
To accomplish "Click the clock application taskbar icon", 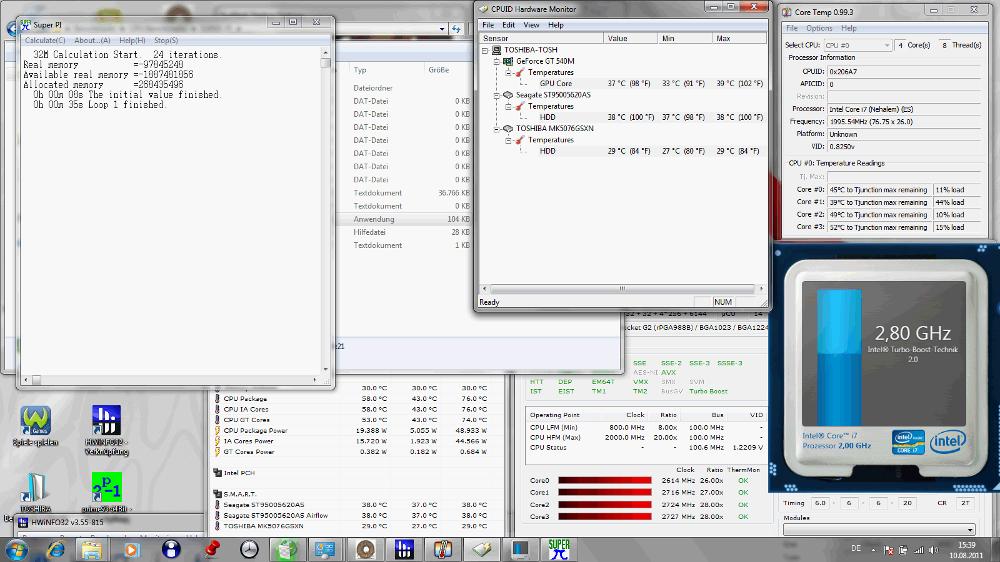I will (249, 550).
